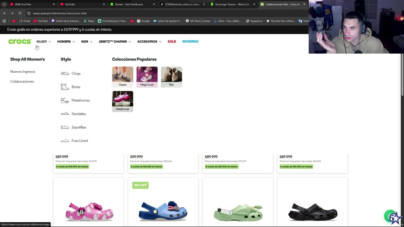
Task: Open the Maps bookmark
Action: [89, 21]
